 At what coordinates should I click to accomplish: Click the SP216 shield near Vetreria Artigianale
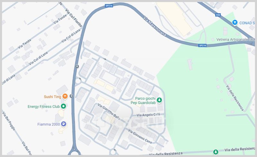203,45
